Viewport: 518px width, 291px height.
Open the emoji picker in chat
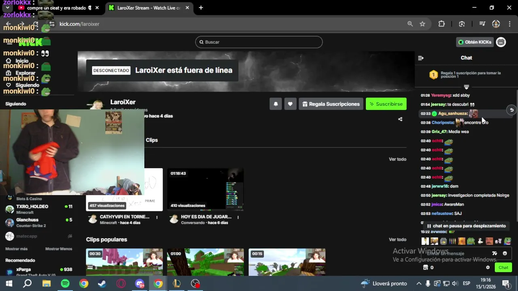pyautogui.click(x=505, y=253)
